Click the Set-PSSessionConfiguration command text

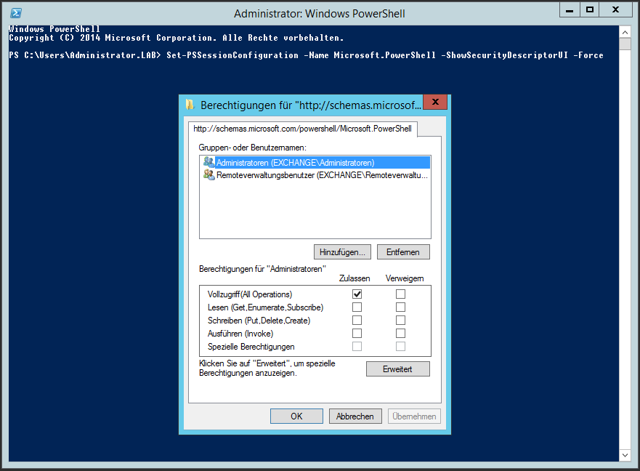point(232,55)
